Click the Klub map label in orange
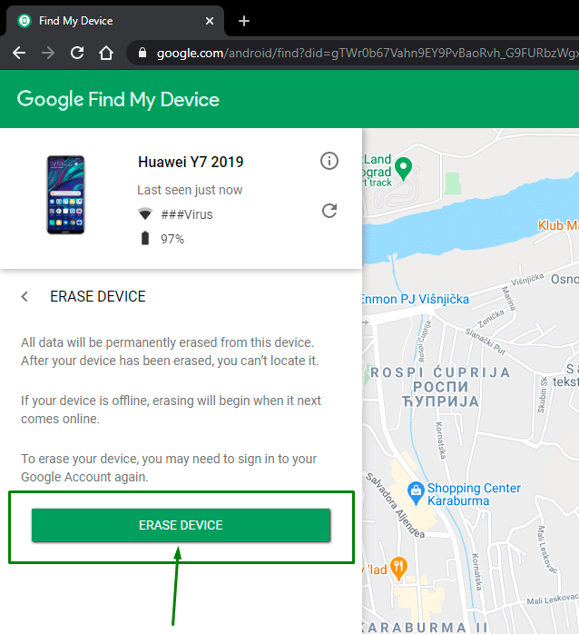This screenshot has height=634, width=579. [x=558, y=225]
